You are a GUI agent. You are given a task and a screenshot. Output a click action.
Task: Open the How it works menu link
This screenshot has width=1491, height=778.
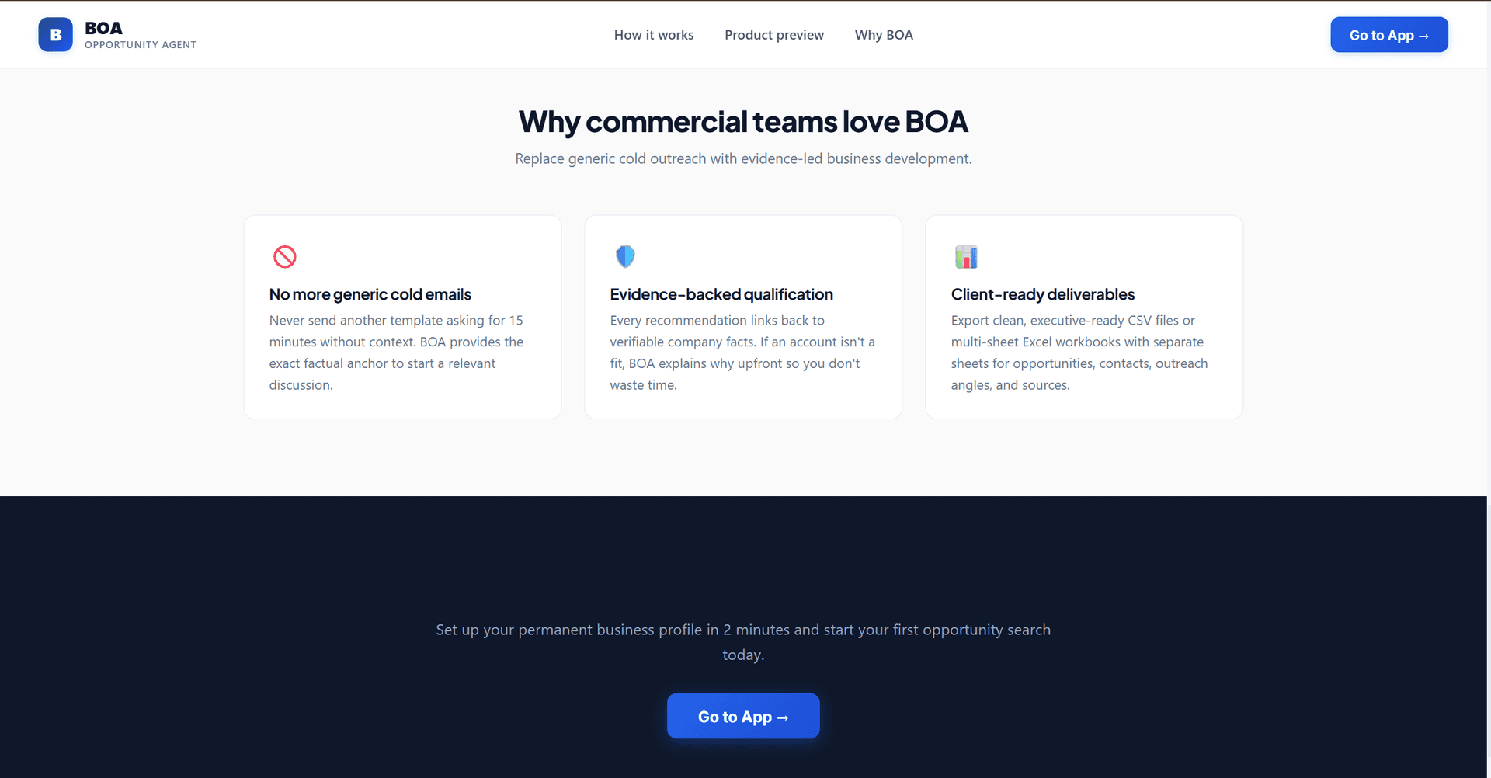click(x=654, y=35)
